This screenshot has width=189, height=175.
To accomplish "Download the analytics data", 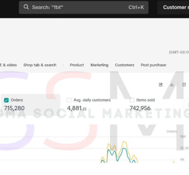I will pos(172,84).
